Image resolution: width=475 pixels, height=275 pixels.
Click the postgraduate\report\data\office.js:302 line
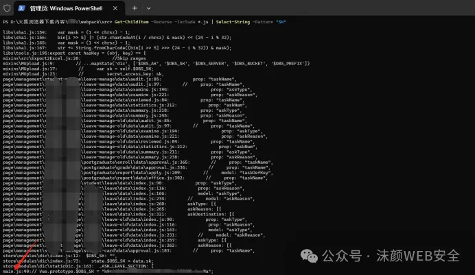coord(135,178)
